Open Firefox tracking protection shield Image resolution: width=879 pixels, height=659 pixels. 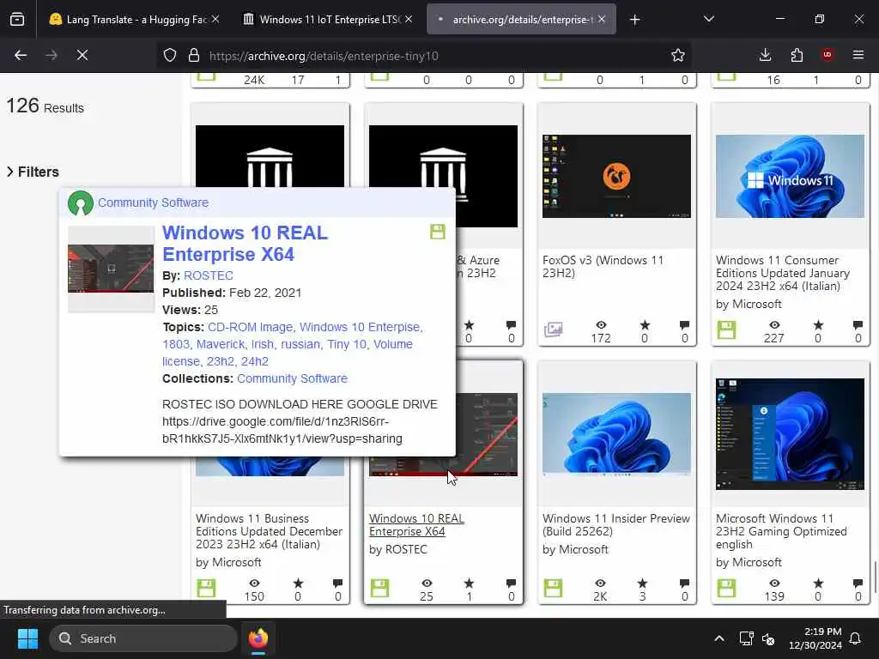(170, 56)
